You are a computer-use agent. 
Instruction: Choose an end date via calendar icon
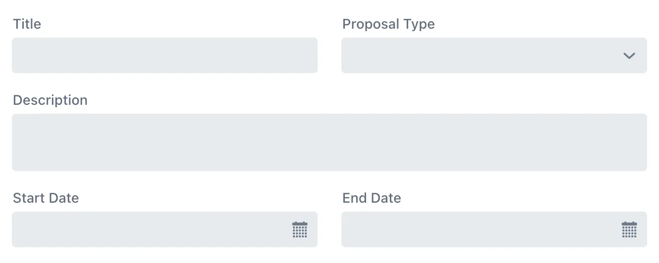(x=629, y=230)
